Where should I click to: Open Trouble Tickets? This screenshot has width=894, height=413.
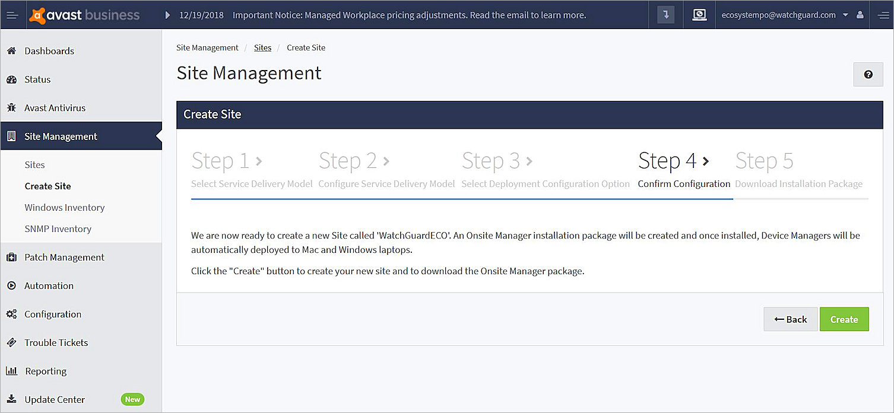pos(56,342)
